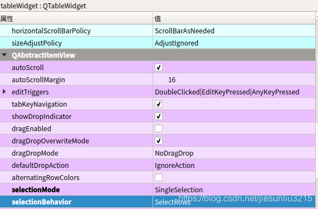Select the dragDropMode property name

(x=35, y=153)
